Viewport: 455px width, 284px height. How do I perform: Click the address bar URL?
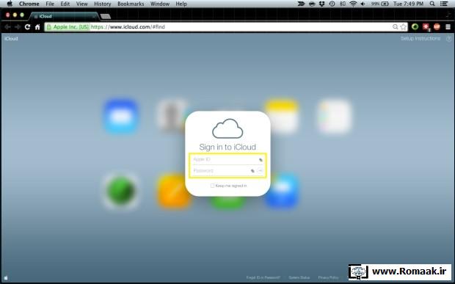pyautogui.click(x=128, y=27)
